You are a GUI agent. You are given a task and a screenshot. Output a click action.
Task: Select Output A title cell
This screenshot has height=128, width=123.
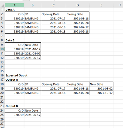point(15,80)
